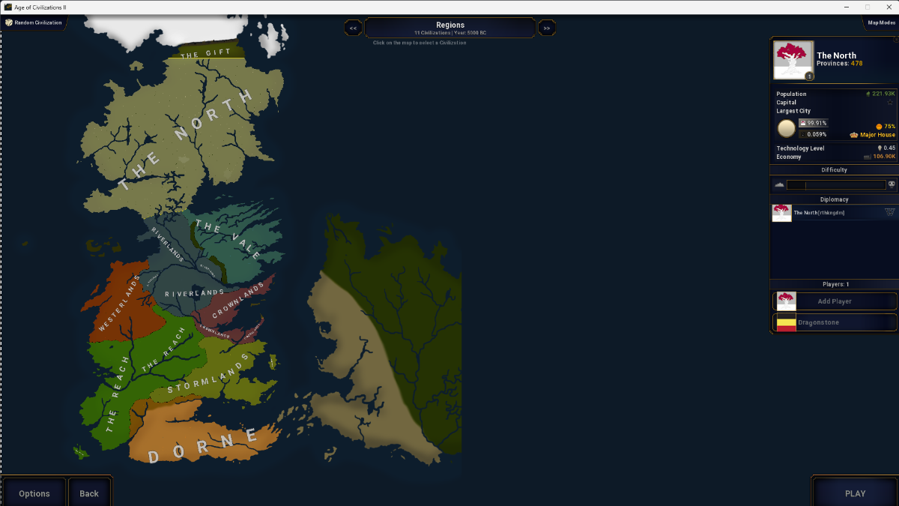Open the Map Modes menu
Screen dimensions: 899x506
click(x=880, y=22)
